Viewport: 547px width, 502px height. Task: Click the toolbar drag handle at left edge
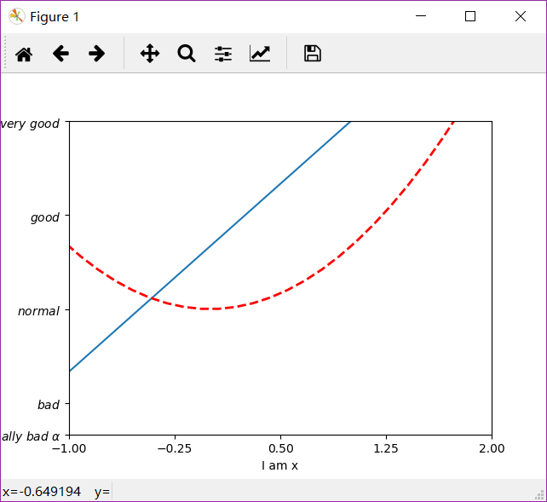5,53
